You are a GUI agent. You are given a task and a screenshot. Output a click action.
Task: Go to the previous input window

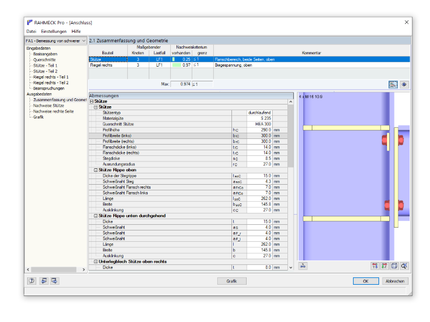pos(44,281)
